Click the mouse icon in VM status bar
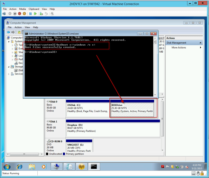The width and height of the screenshot is (209, 178). [x=198, y=173]
